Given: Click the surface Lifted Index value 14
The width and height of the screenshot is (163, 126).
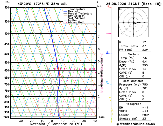Looking at the screenshot, I should [144, 69].
